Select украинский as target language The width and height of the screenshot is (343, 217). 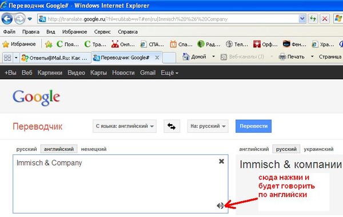(318, 149)
